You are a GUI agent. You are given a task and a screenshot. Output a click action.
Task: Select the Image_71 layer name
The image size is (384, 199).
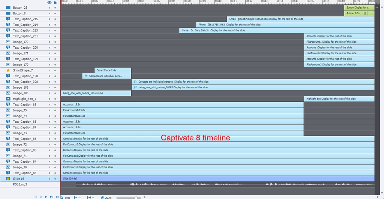[x=20, y=156]
